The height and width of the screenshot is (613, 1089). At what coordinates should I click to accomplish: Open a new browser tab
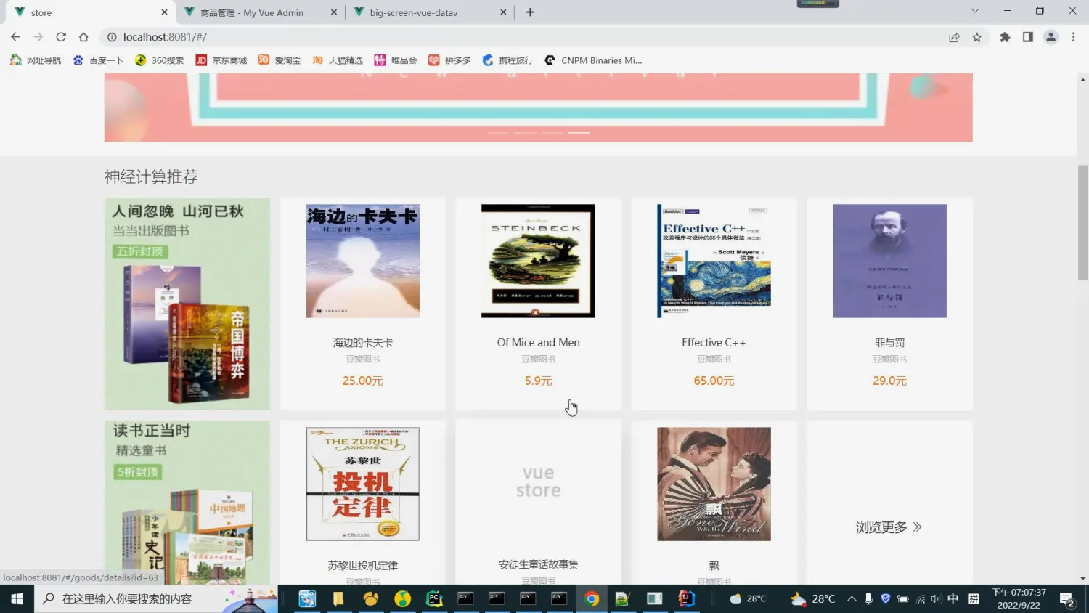[530, 12]
